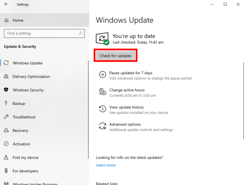Viewport: 244px width, 185px height.
Task: Click the Windows Security shield icon
Action: click(x=6, y=90)
